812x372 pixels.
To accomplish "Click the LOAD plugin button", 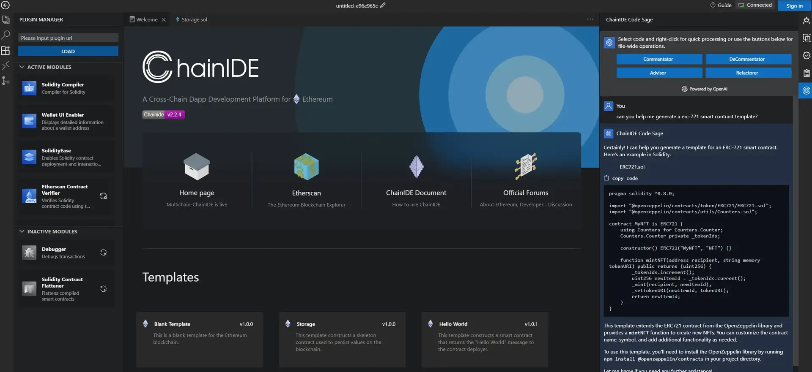I will coord(68,52).
